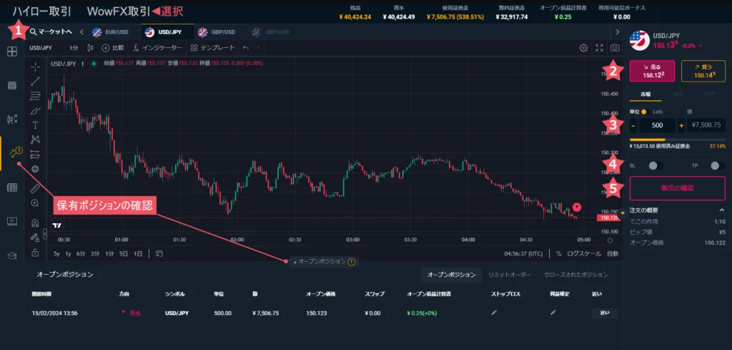
Task: Open the watchlist panel in left sidebar
Action: coord(12,85)
